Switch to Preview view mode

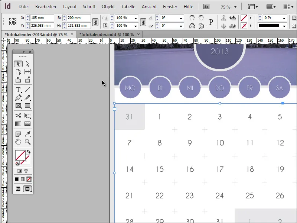click(27, 189)
